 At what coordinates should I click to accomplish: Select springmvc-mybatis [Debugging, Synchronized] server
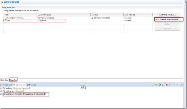point(25,94)
